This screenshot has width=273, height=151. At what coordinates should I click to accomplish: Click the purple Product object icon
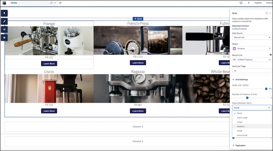pos(234,49)
